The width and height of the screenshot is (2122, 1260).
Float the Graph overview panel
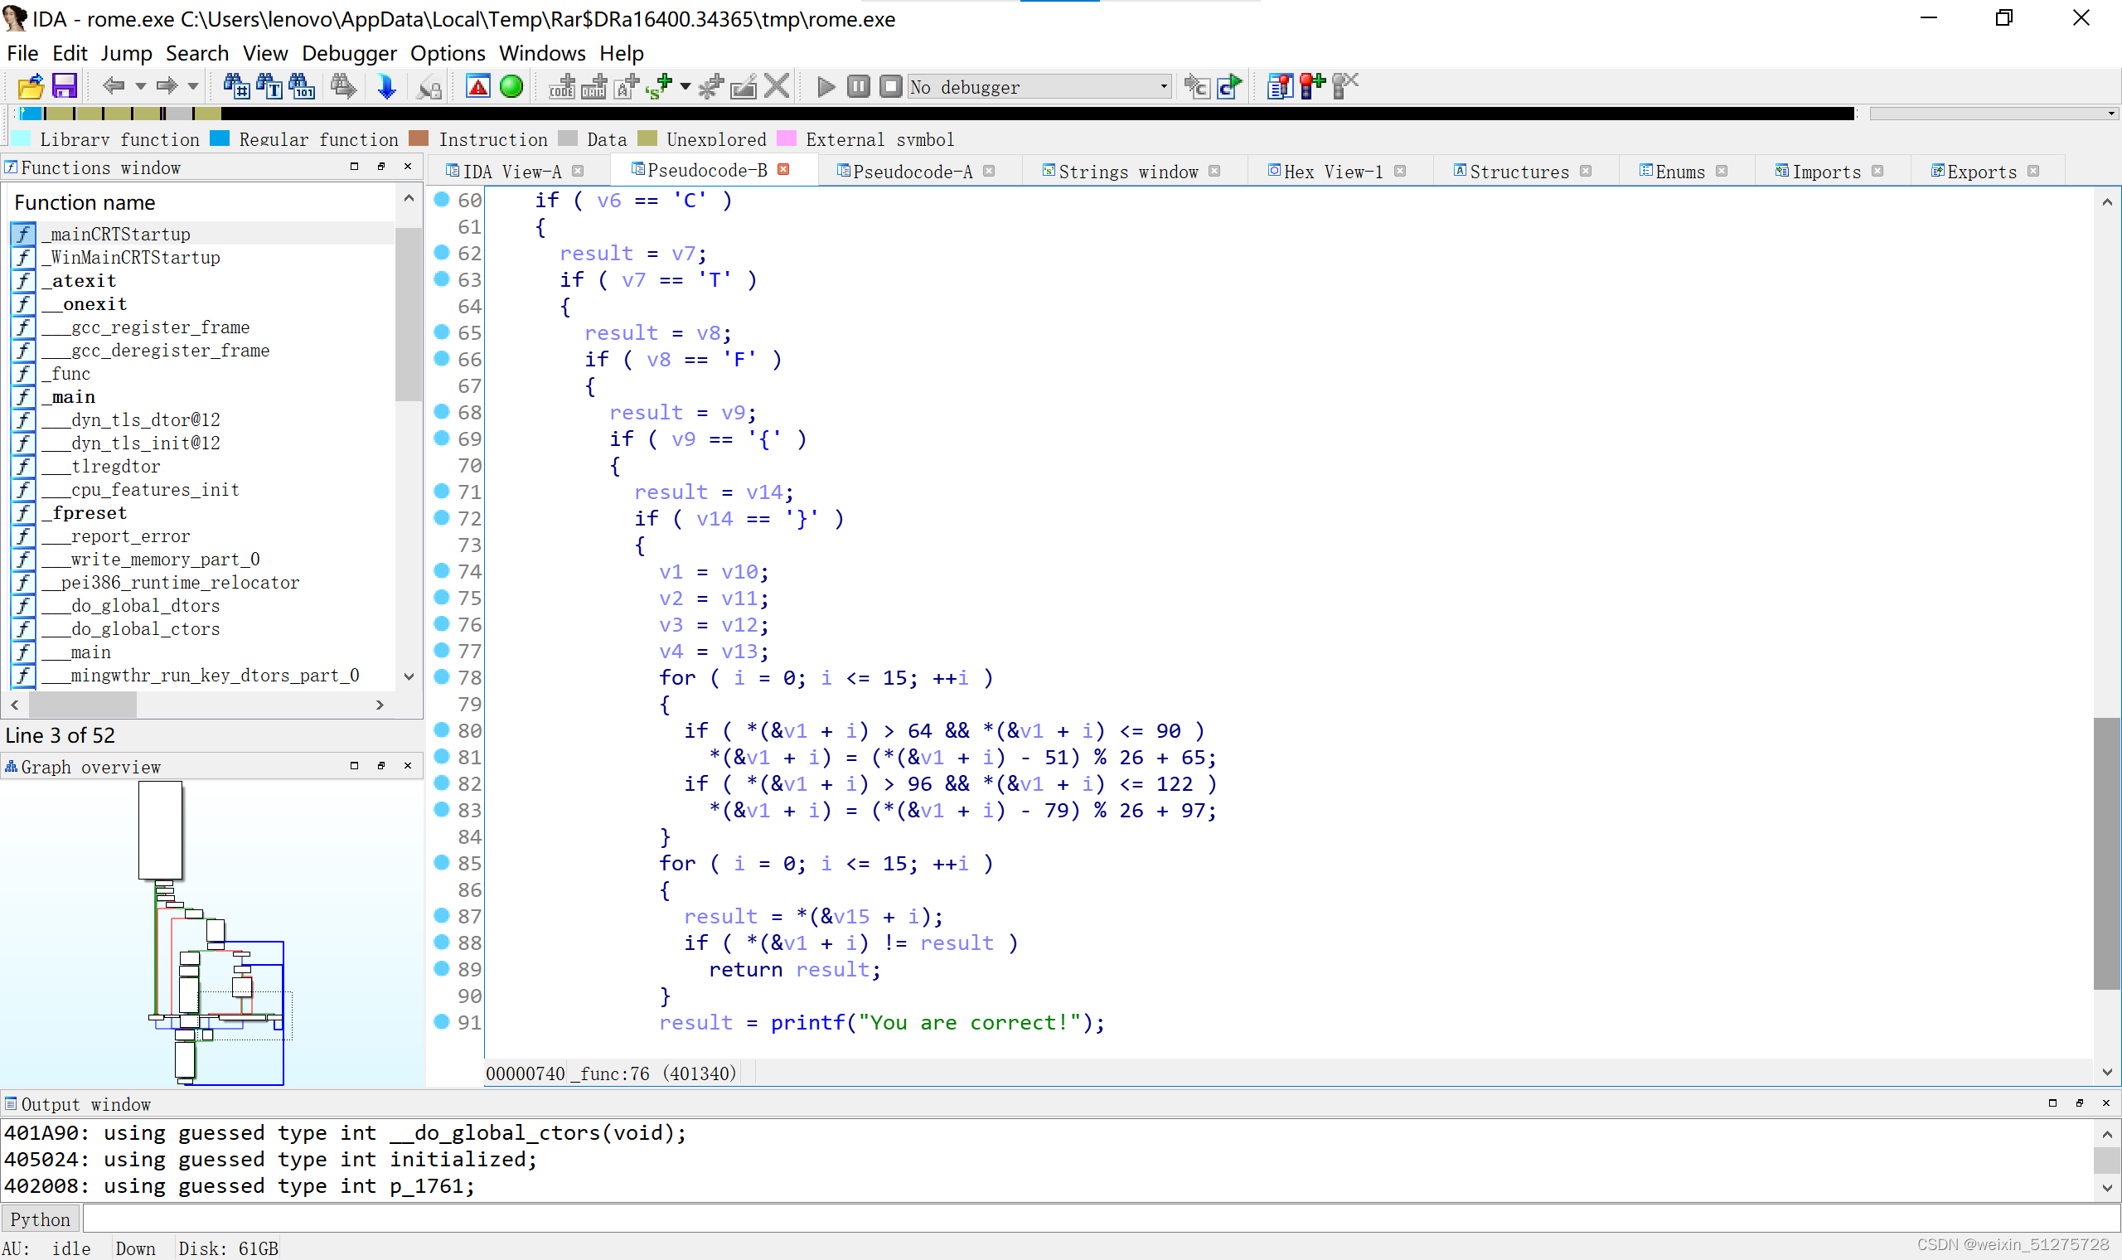click(381, 765)
